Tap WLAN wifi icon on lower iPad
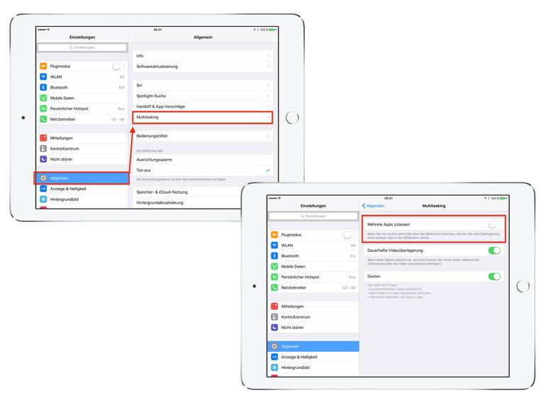 pos(274,245)
